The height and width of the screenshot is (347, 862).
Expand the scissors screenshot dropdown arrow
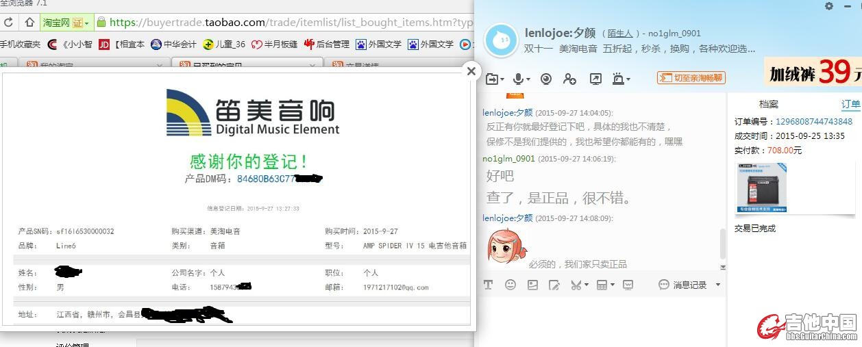[587, 285]
